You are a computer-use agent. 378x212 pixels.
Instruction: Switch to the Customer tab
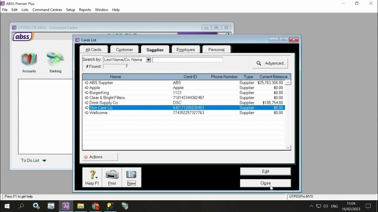(124, 49)
